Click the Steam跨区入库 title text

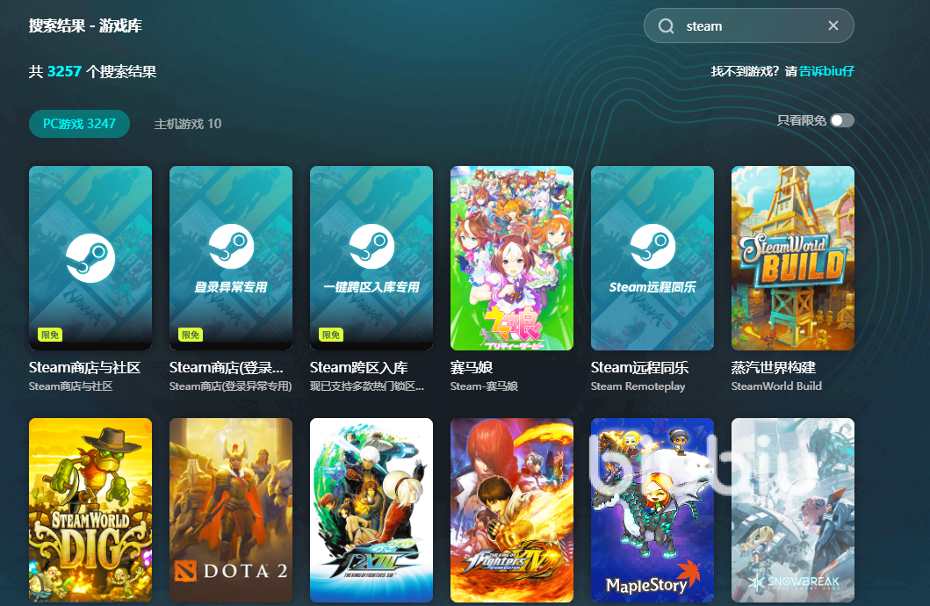358,367
